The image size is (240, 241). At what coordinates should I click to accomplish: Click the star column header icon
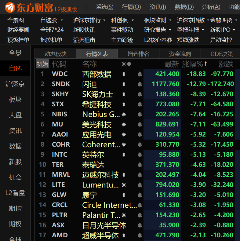click(124, 64)
